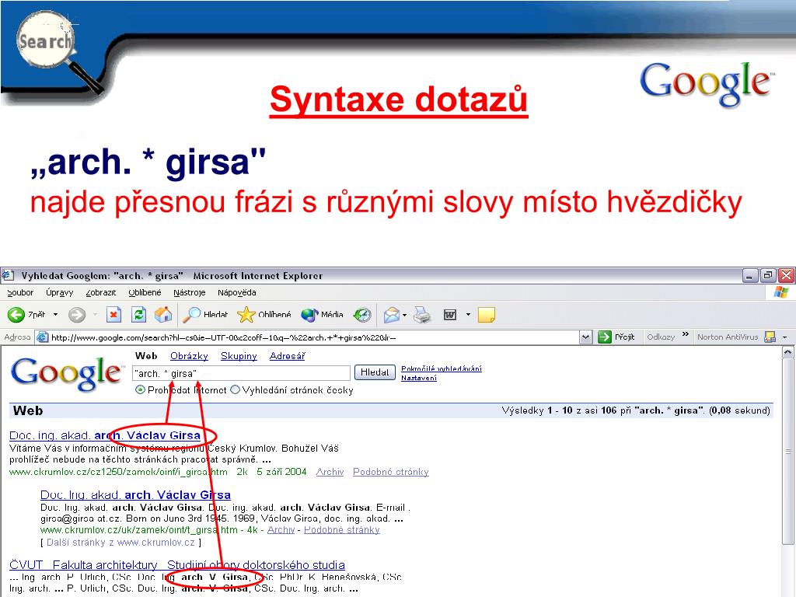
Task: Open indented result Doc. Ing. akad. arch. Václav Girsa
Action: pyautogui.click(x=135, y=494)
